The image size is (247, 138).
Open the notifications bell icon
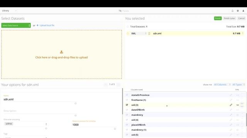pos(232,11)
